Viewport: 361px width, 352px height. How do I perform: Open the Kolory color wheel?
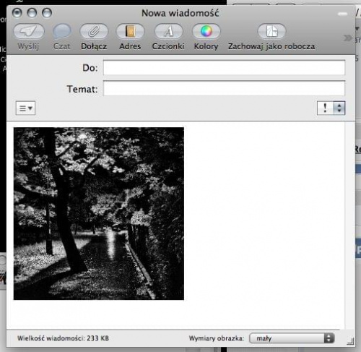point(206,31)
